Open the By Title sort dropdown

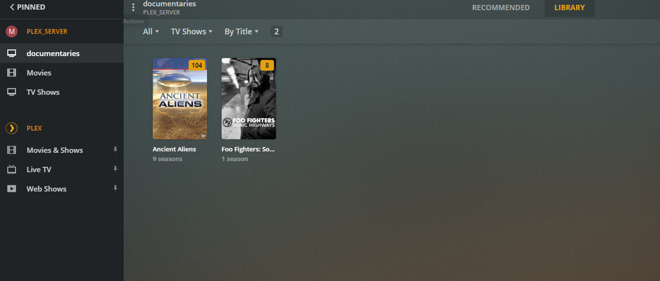click(241, 32)
